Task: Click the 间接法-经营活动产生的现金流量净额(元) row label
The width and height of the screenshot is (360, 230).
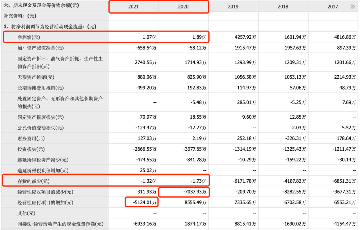Action: coord(61,224)
